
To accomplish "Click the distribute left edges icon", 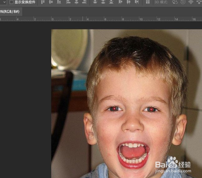I will click(x=120, y=2).
